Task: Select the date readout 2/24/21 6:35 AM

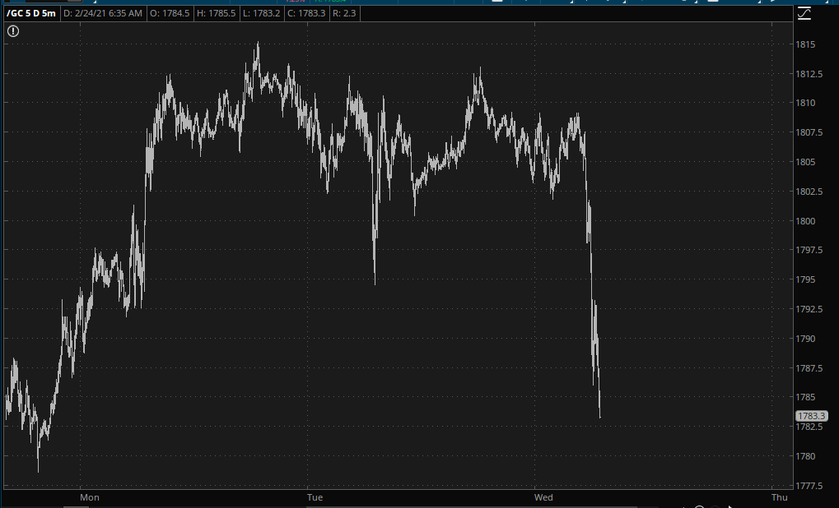Action: point(105,13)
